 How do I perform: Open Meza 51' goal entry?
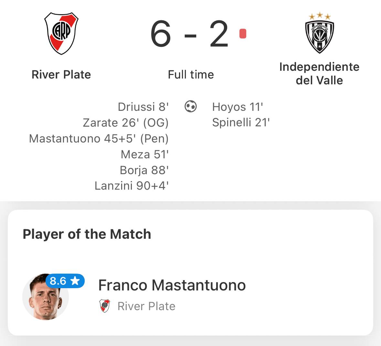(x=144, y=154)
